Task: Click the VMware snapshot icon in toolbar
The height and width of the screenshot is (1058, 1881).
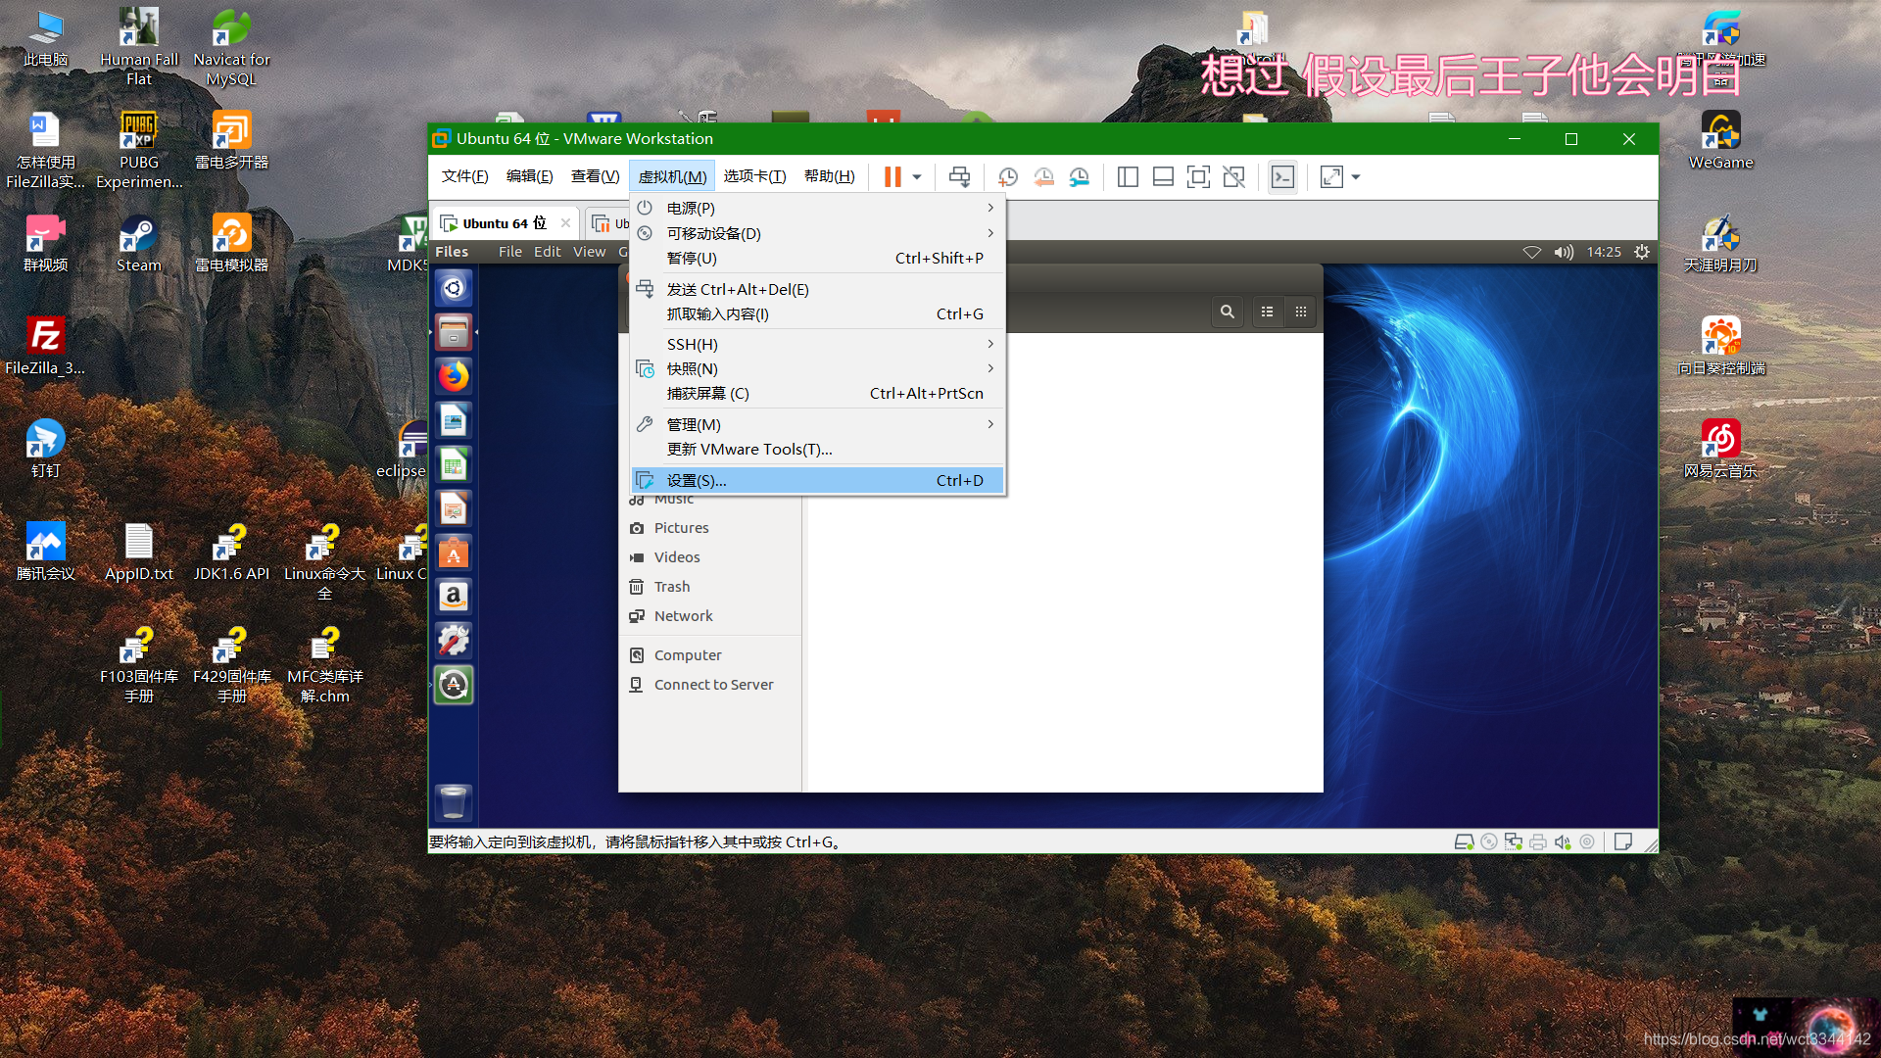Action: pyautogui.click(x=1008, y=175)
